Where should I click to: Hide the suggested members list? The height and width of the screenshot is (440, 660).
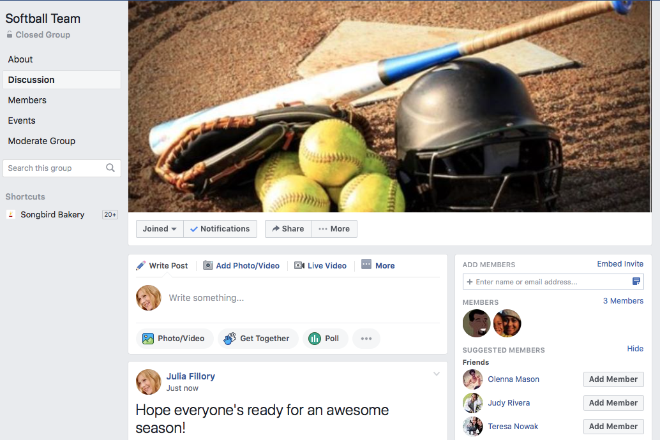pos(634,349)
